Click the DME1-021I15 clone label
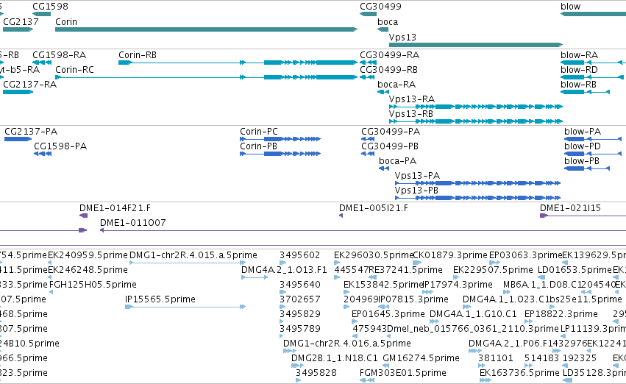626x384 pixels. pos(570,208)
